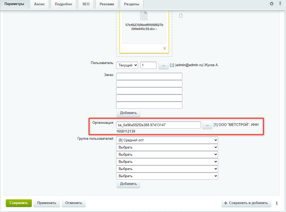Select the SEO tab
286x212 pixels.
86,4
